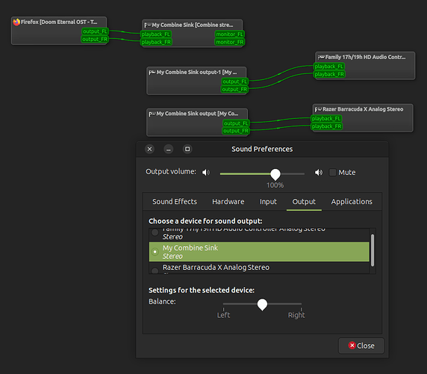Click the Balance slider handle
The height and width of the screenshot is (374, 427).
coord(262,304)
